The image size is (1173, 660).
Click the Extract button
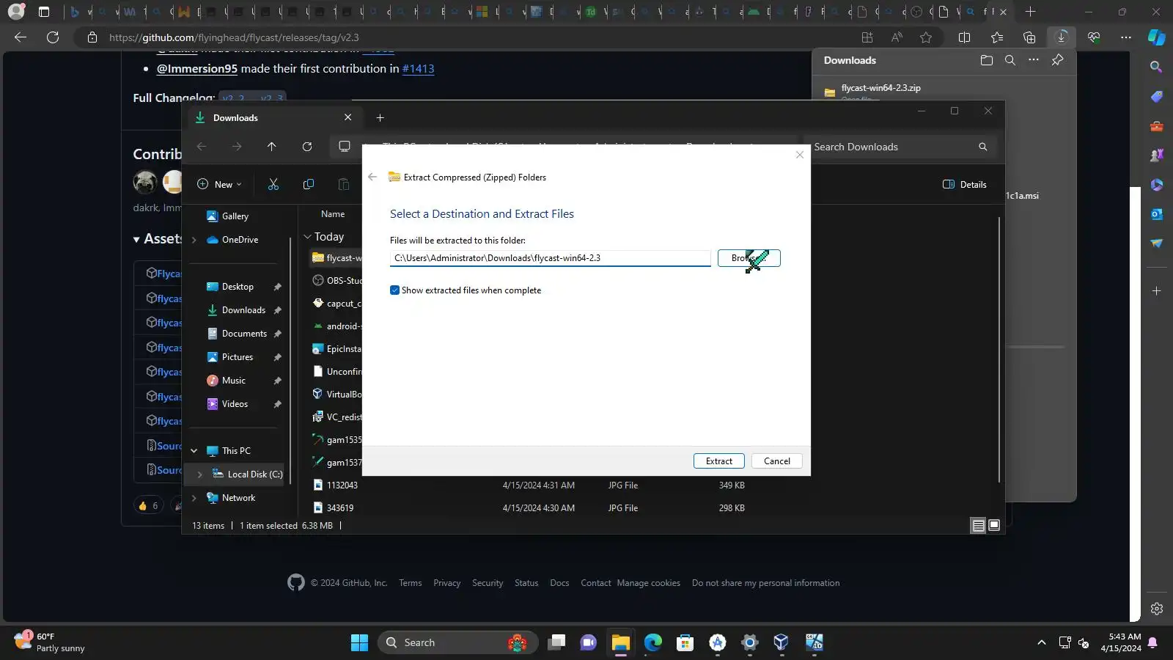tap(719, 461)
